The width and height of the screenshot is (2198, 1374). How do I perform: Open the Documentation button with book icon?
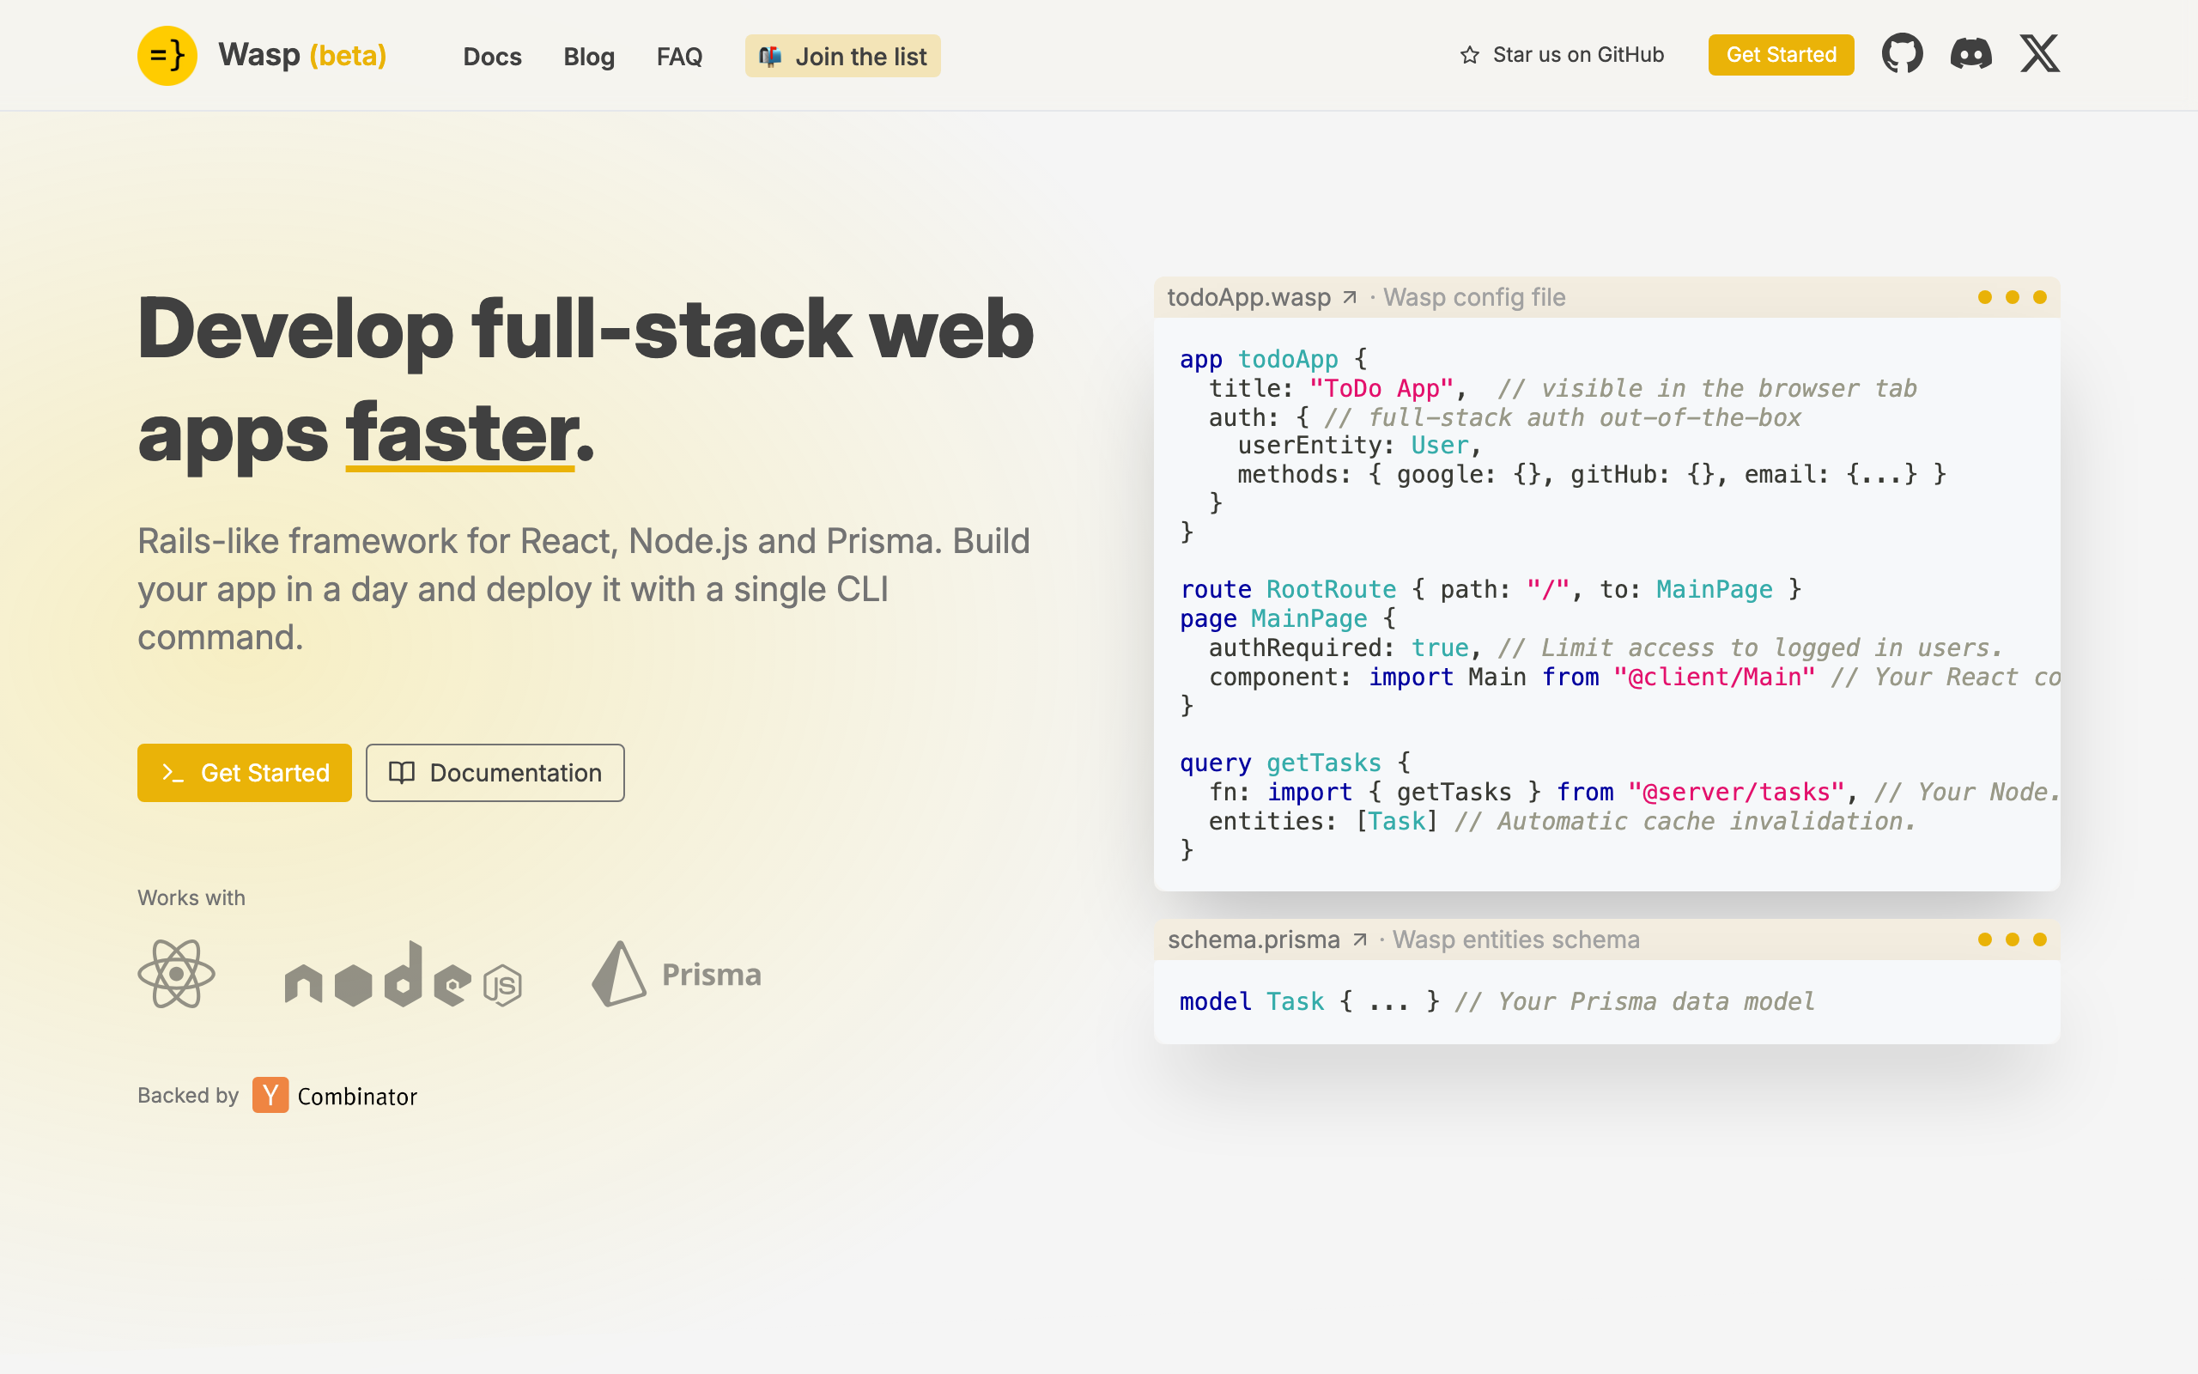pyautogui.click(x=495, y=772)
